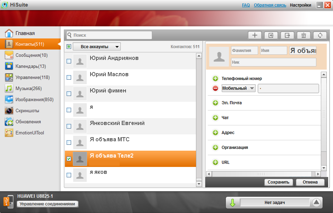
Task: Click the Сохранить button
Action: [279, 182]
